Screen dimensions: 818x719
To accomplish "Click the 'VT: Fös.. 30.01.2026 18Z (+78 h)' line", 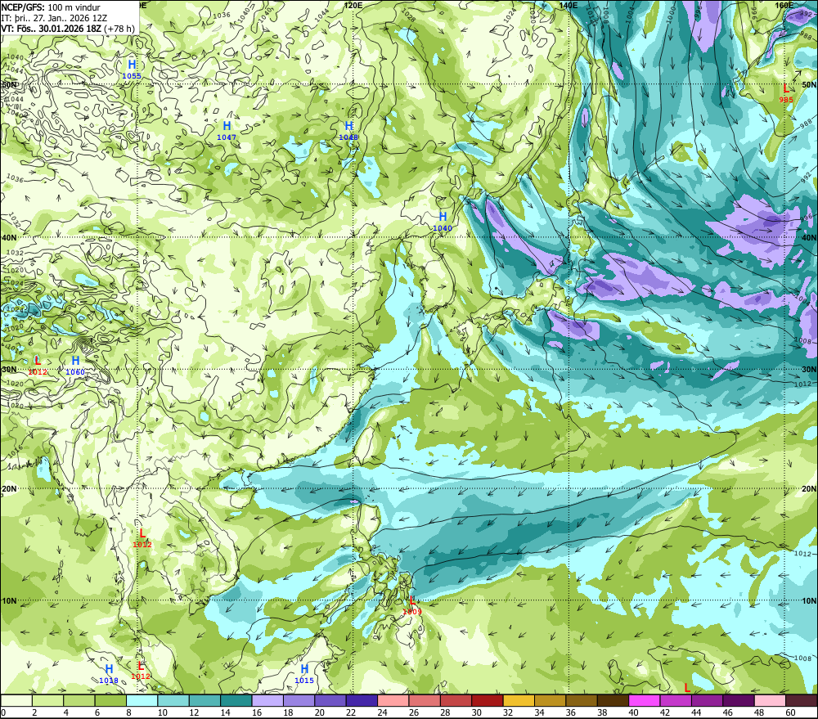I will click(68, 29).
